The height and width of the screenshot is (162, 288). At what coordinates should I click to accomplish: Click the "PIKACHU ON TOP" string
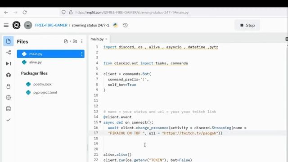[126, 133]
